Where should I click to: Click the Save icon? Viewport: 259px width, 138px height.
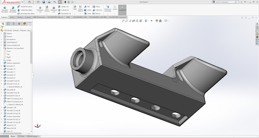point(43,2)
